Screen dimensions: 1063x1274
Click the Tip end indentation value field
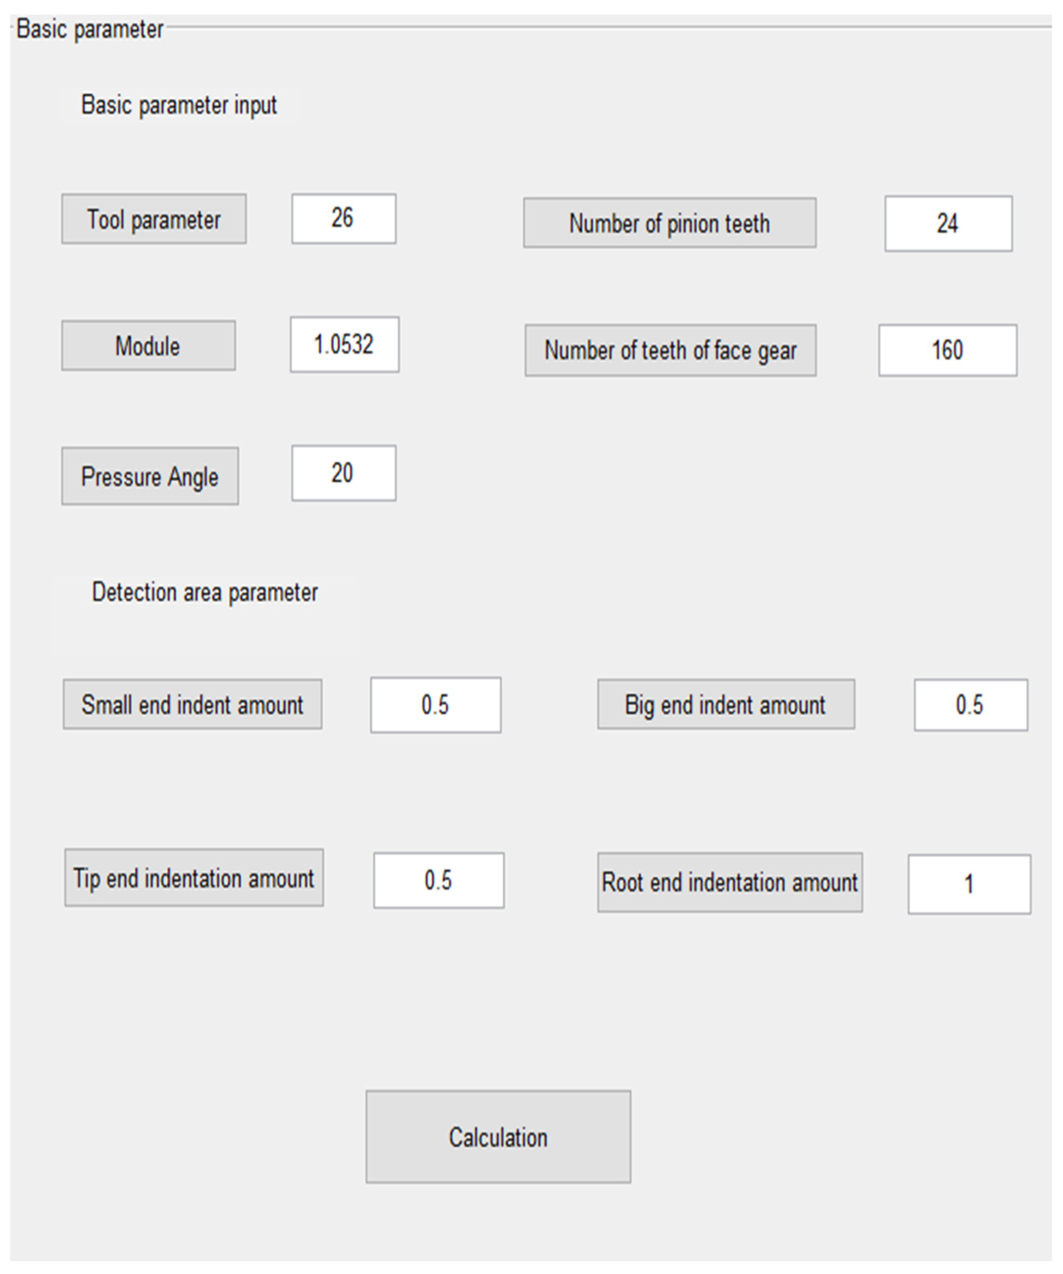pos(438,880)
